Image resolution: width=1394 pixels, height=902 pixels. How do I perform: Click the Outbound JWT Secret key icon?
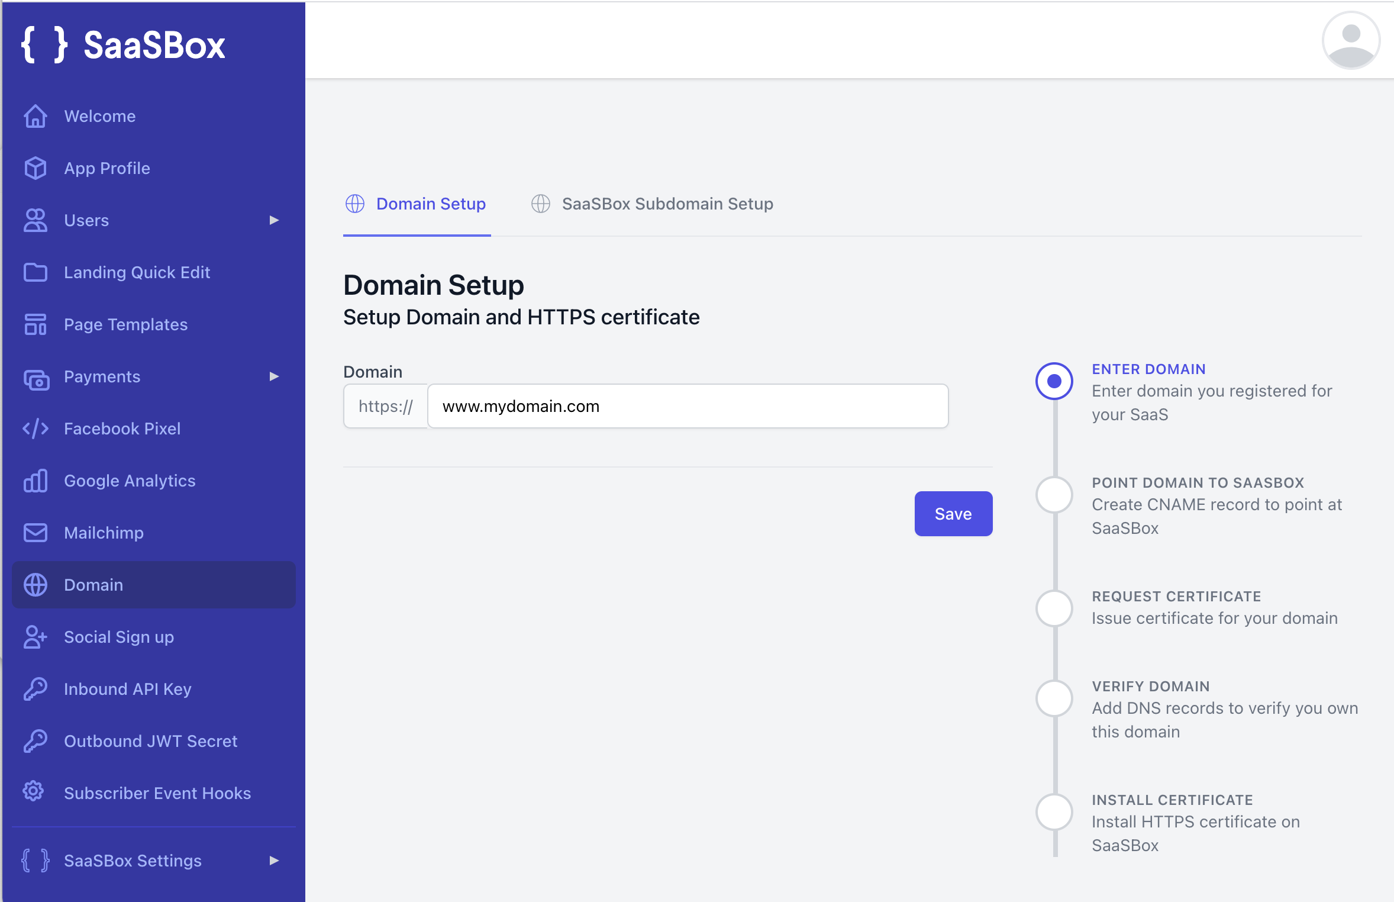[x=36, y=741]
